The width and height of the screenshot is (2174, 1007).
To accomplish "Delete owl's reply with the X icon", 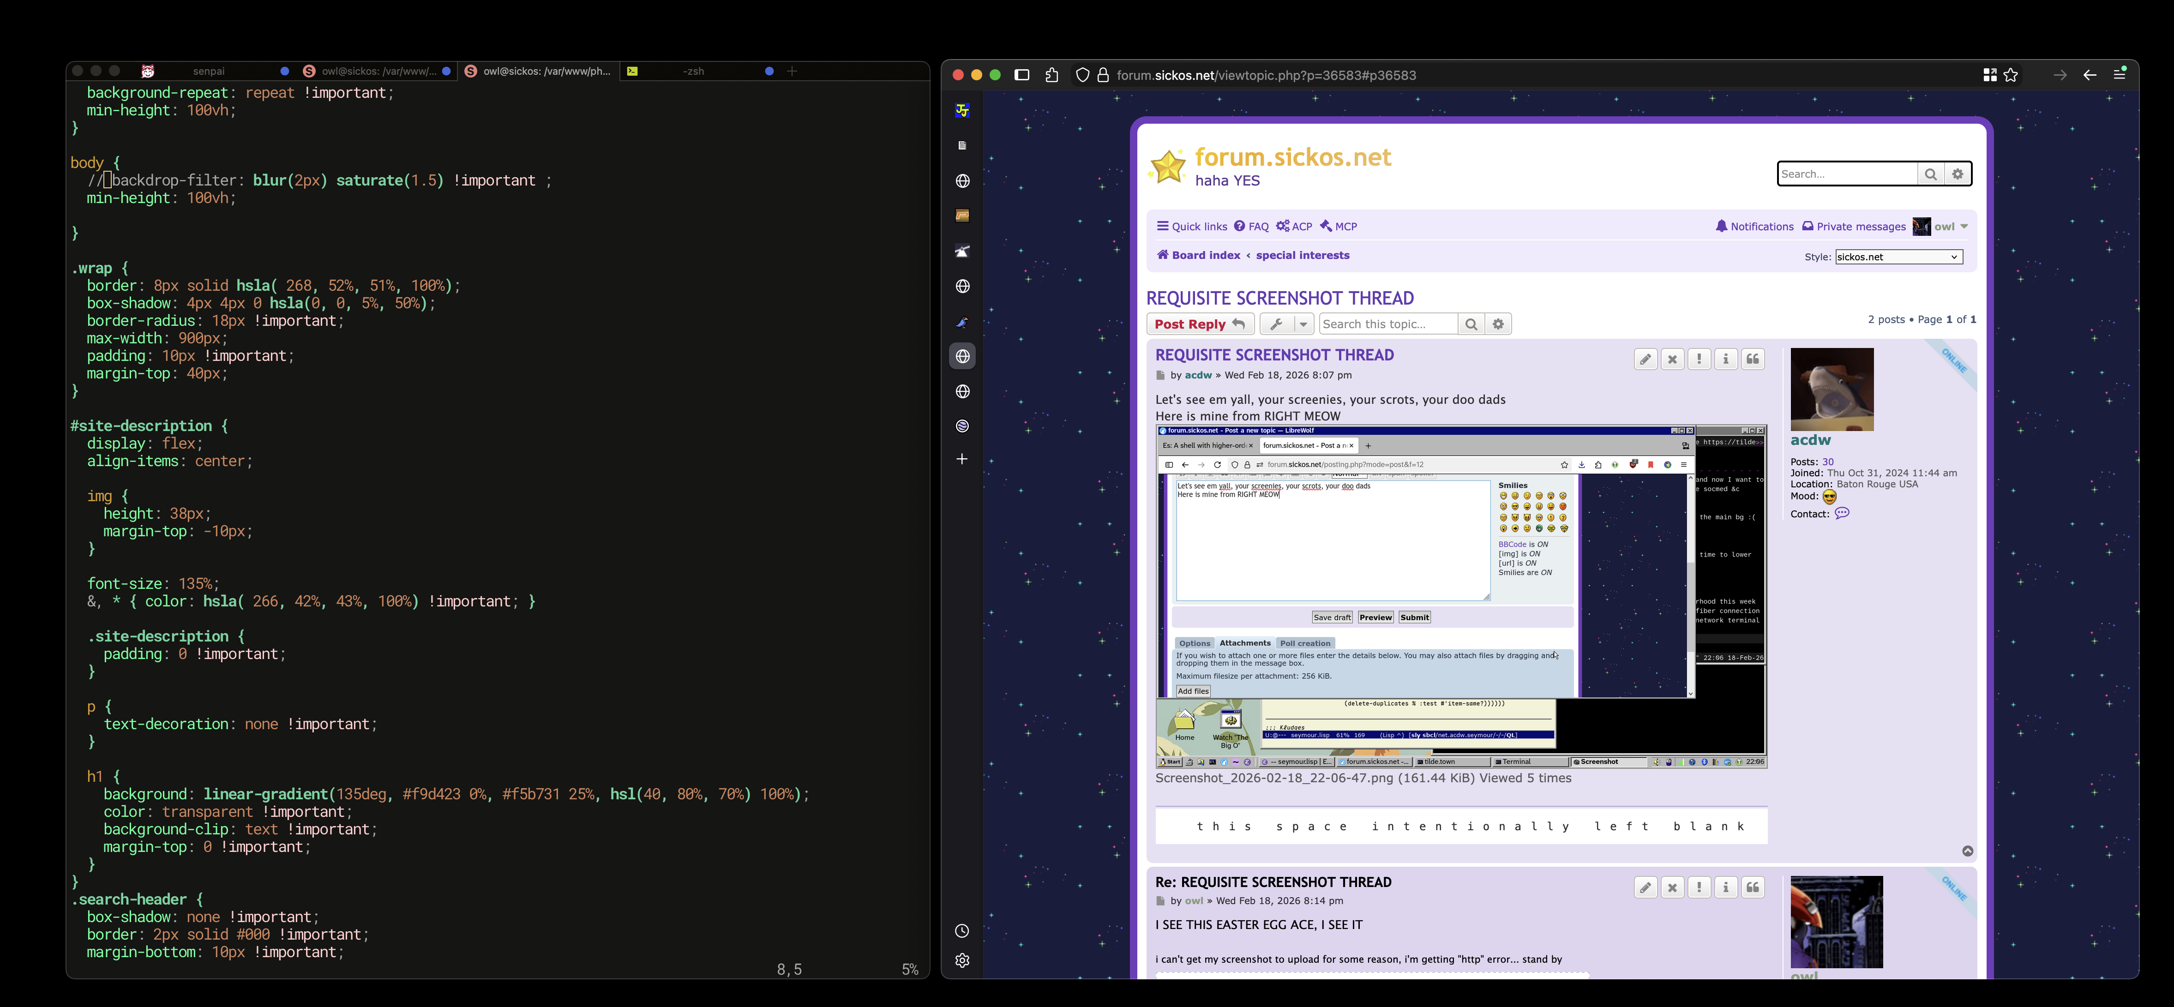I will pos(1672,888).
